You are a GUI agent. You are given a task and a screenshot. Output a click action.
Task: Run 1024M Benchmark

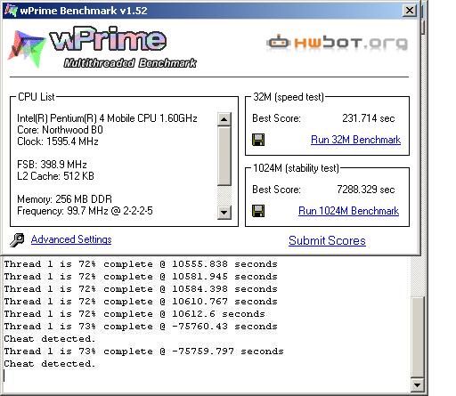tap(348, 211)
